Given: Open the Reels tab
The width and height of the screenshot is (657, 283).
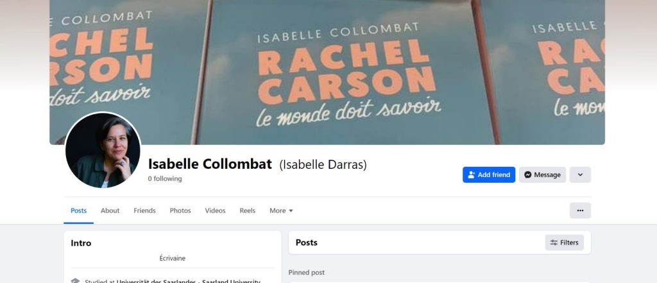Looking at the screenshot, I should (x=247, y=210).
